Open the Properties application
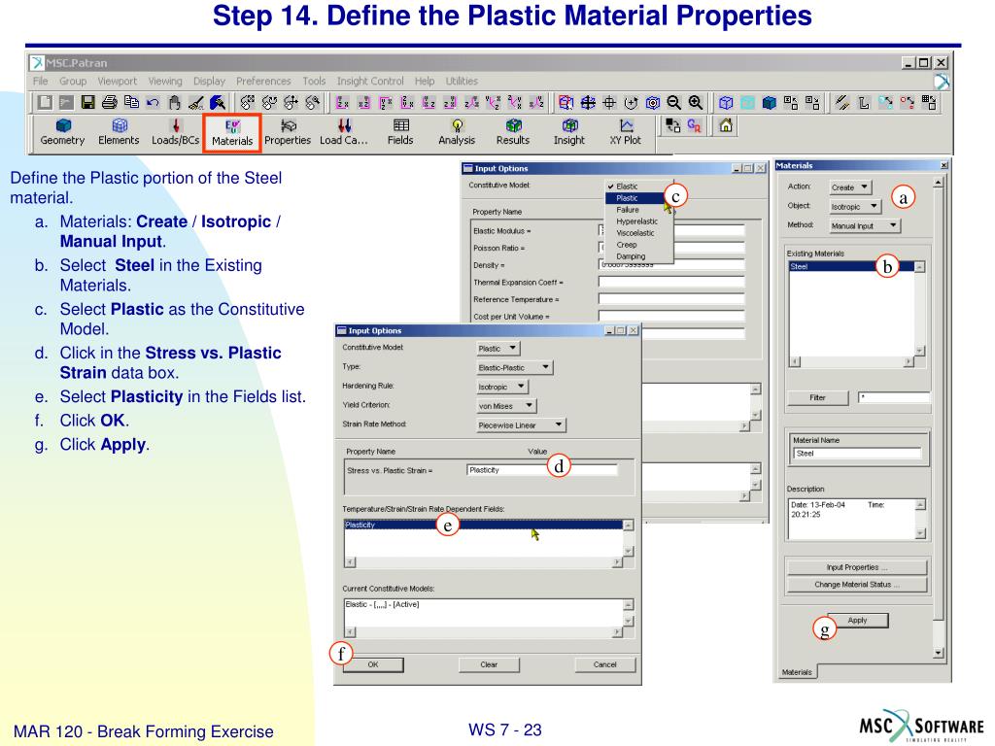 click(288, 132)
